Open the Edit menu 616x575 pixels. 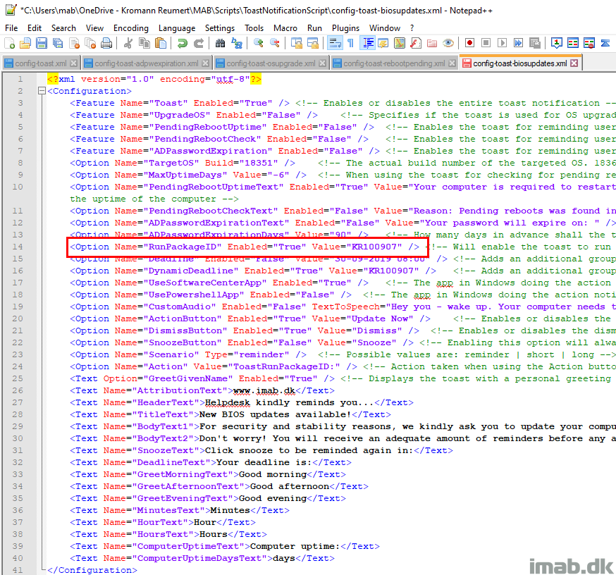(x=35, y=28)
